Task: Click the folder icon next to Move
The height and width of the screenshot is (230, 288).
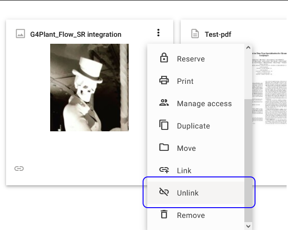Action: click(x=164, y=148)
